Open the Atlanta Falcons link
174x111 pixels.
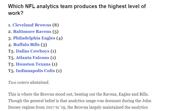[x=33, y=58]
